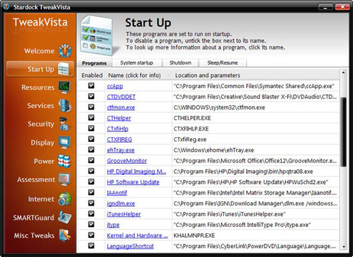Untick the GrooveMonitor checkbox
The image size is (353, 257).
[x=91, y=160]
